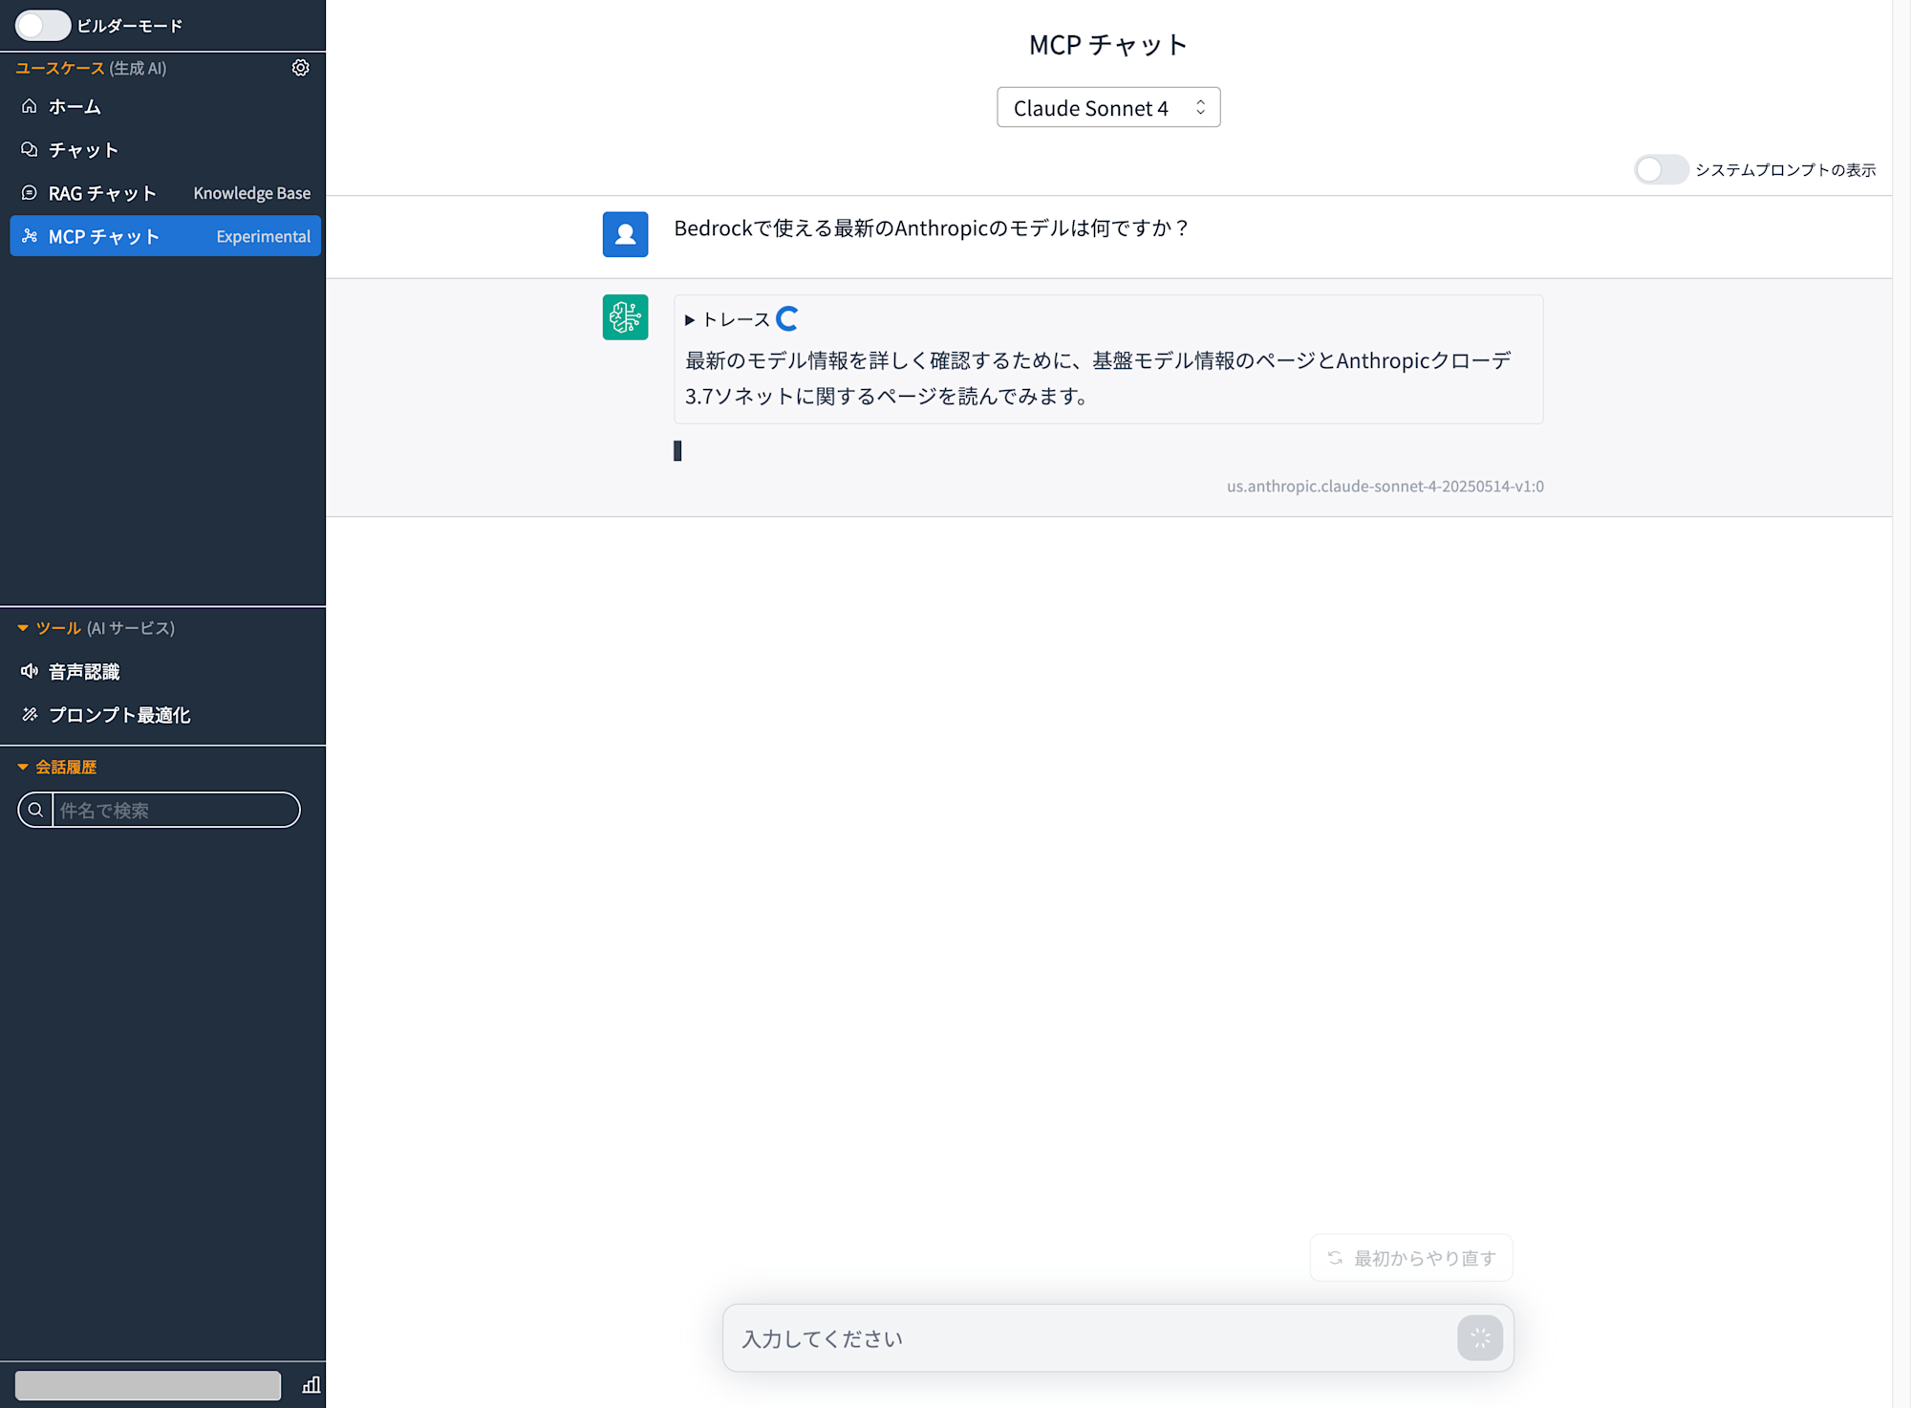Toggle the ビルダーモード switch
Viewport: 1911px width, 1408px height.
(x=42, y=26)
